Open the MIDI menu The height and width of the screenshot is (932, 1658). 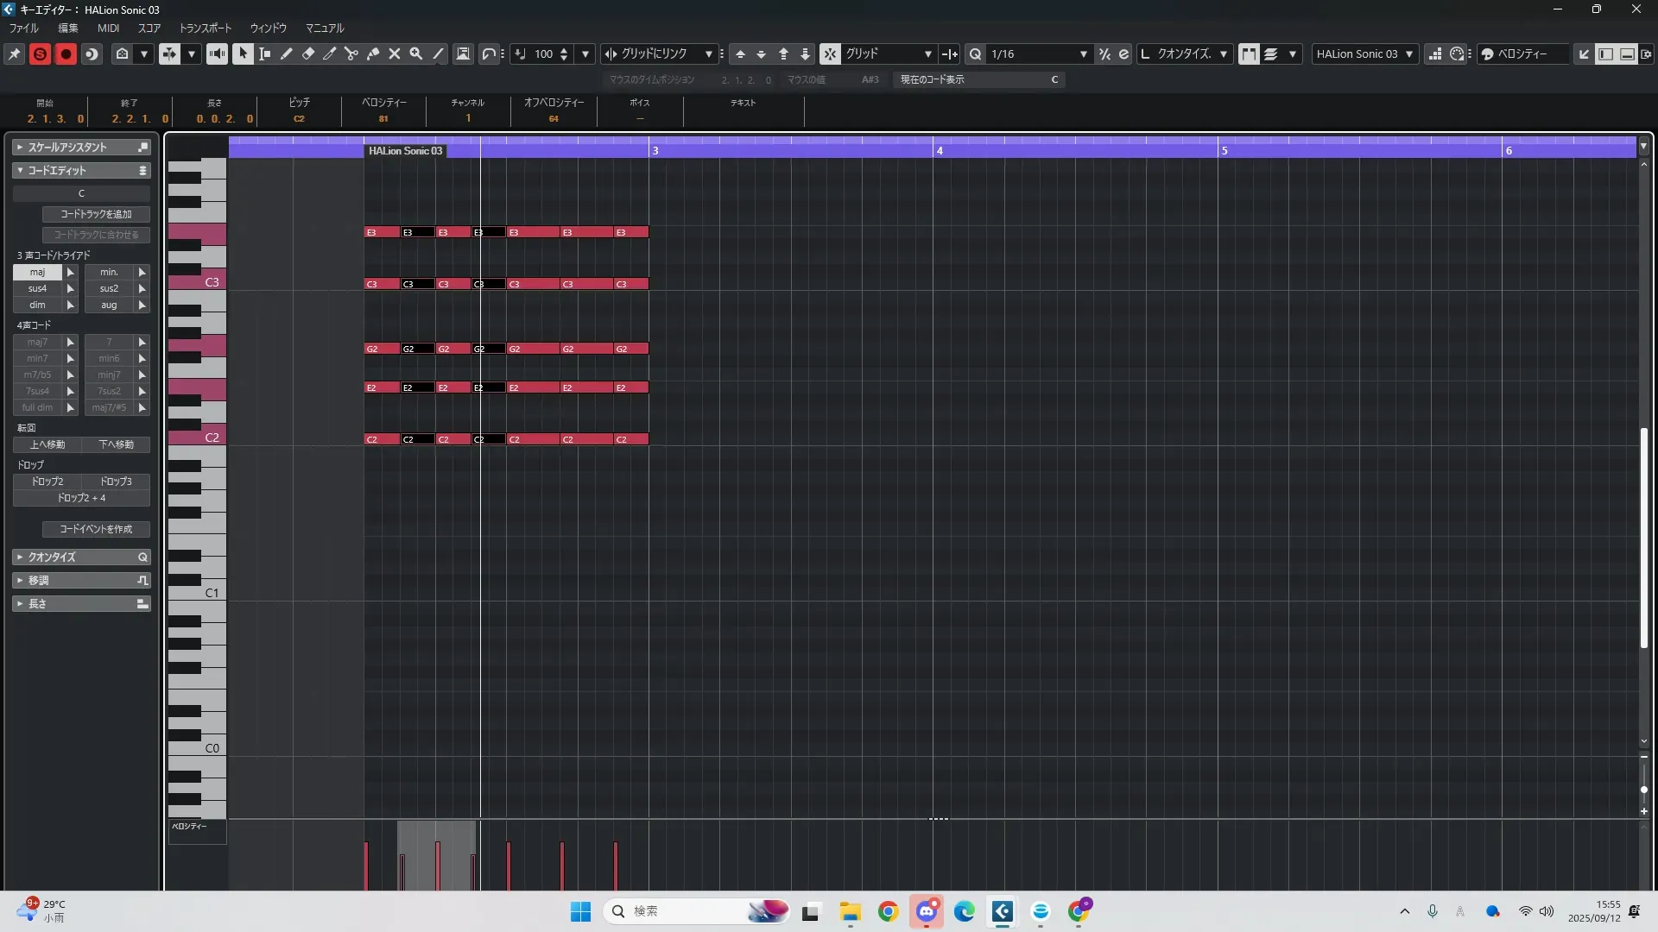pos(108,28)
